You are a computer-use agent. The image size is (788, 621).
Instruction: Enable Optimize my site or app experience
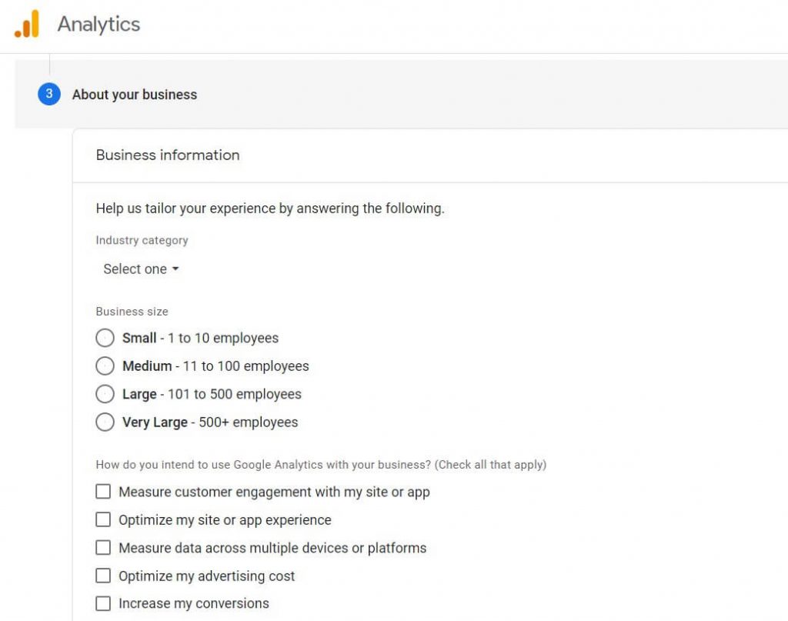coord(103,519)
